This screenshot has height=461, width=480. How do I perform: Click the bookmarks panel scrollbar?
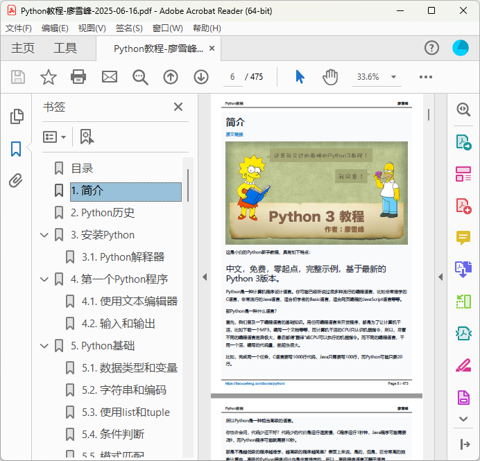pos(188,185)
